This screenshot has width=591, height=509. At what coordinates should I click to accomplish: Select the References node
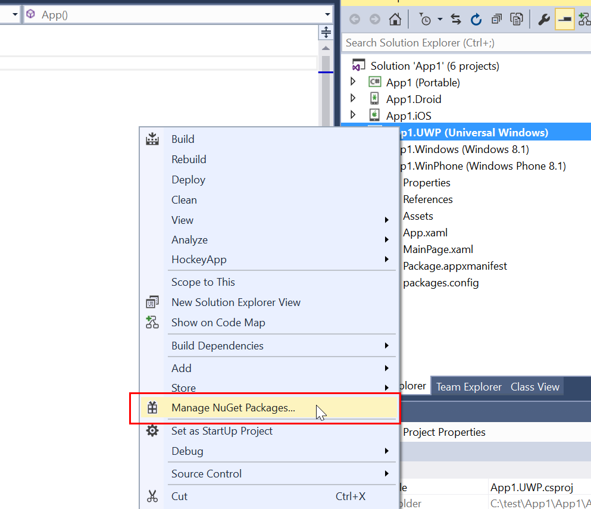pyautogui.click(x=428, y=199)
